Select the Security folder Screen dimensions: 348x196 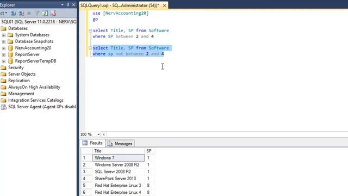click(x=16, y=68)
